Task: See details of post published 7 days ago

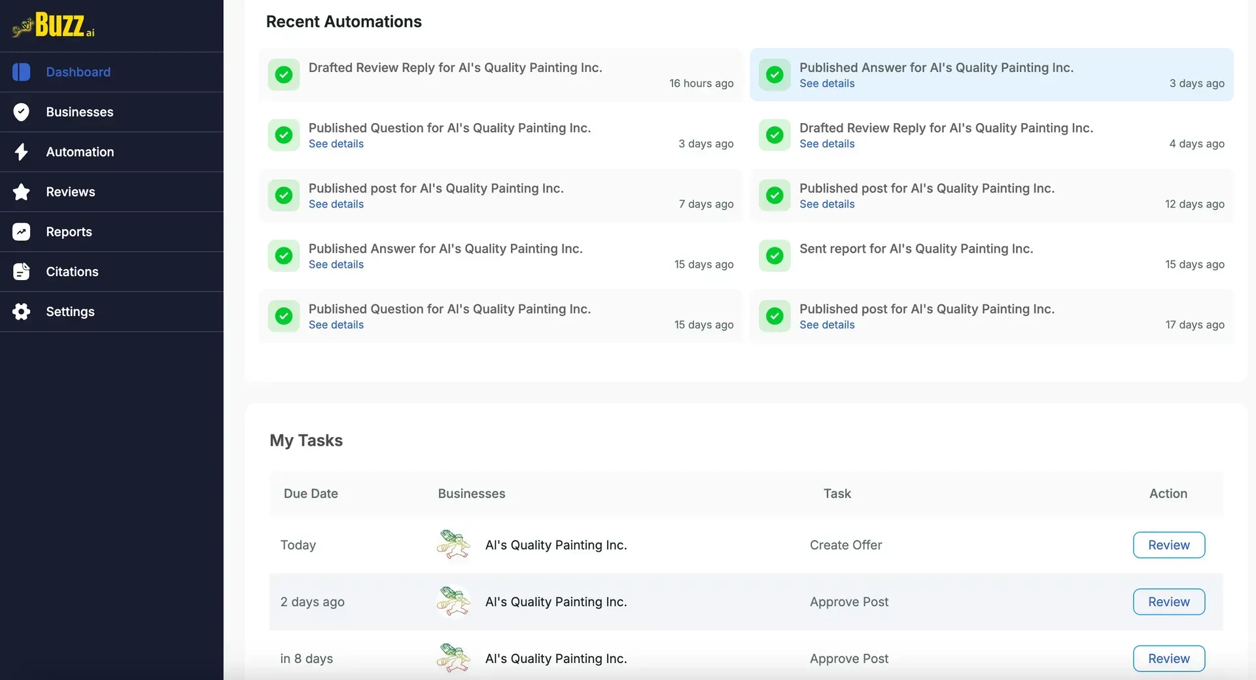Action: point(336,204)
